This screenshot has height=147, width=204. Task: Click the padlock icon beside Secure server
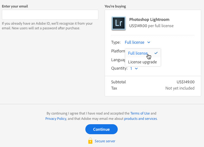click(90, 141)
